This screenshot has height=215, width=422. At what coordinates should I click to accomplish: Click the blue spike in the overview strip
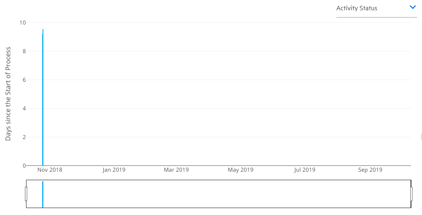[43, 193]
